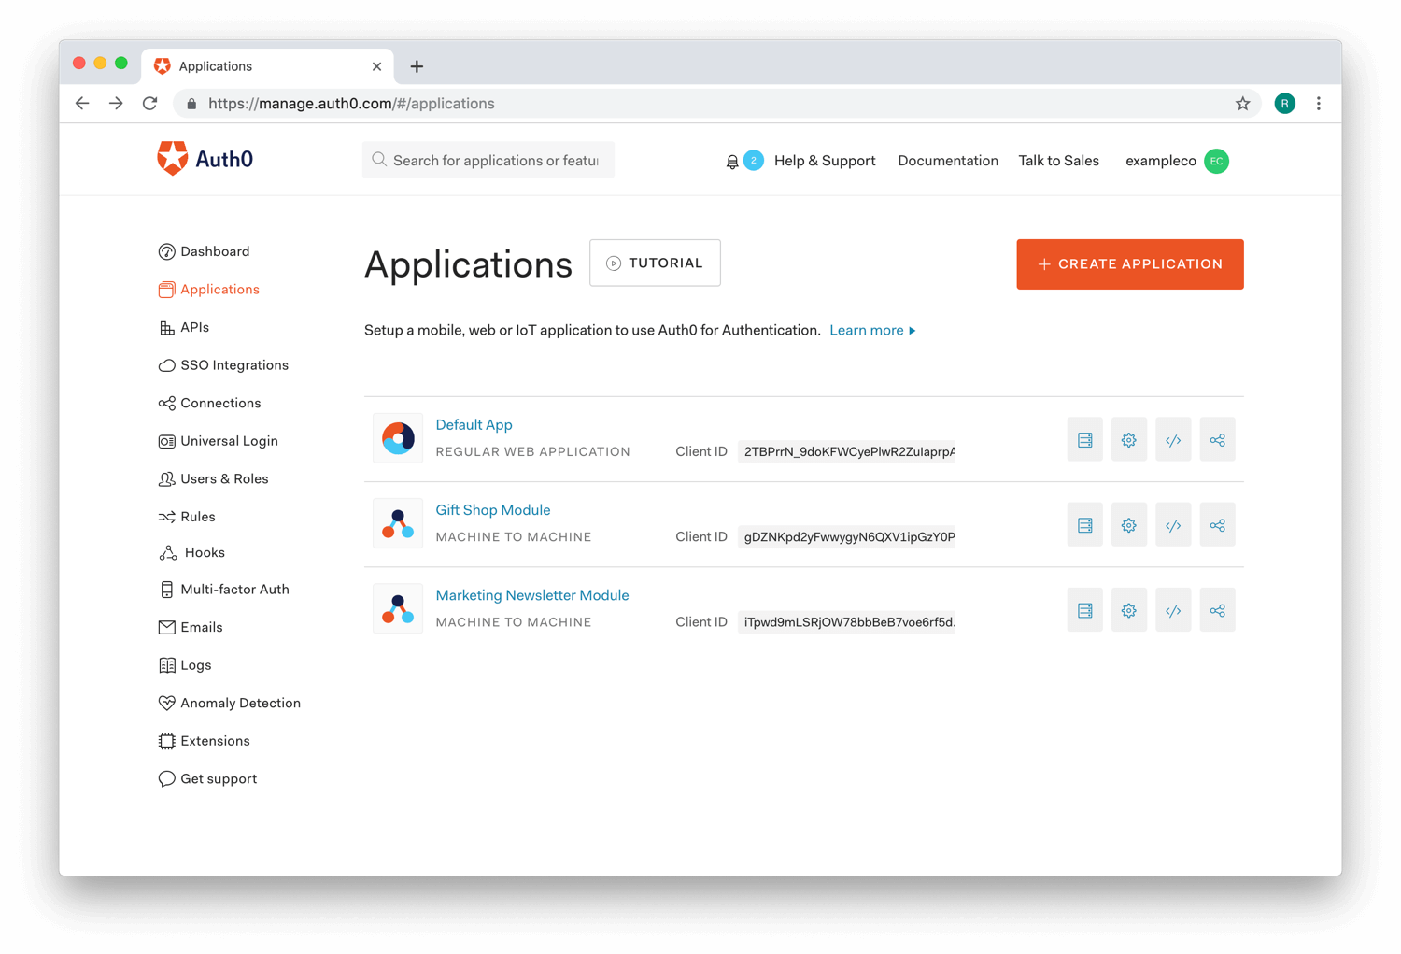Click the REGULAR WEB APPLICATION type label
The image size is (1401, 954).
coord(533,452)
